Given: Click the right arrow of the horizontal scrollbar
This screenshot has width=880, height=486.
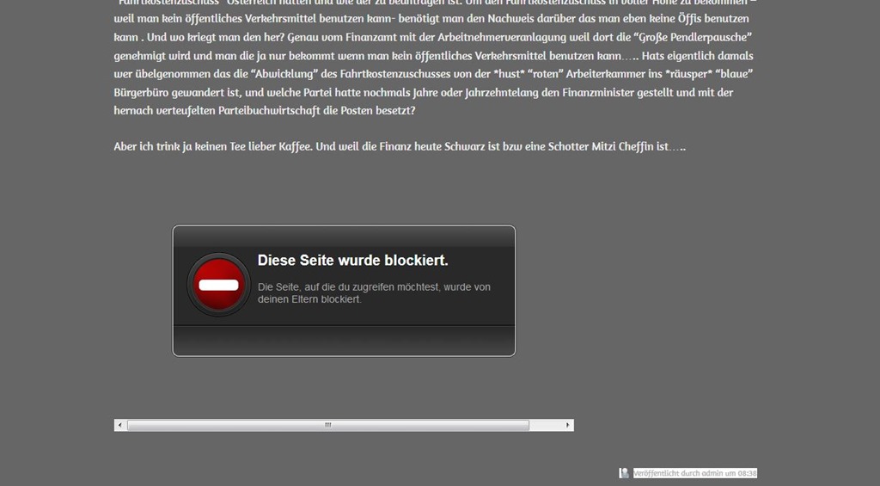Looking at the screenshot, I should click(x=568, y=425).
